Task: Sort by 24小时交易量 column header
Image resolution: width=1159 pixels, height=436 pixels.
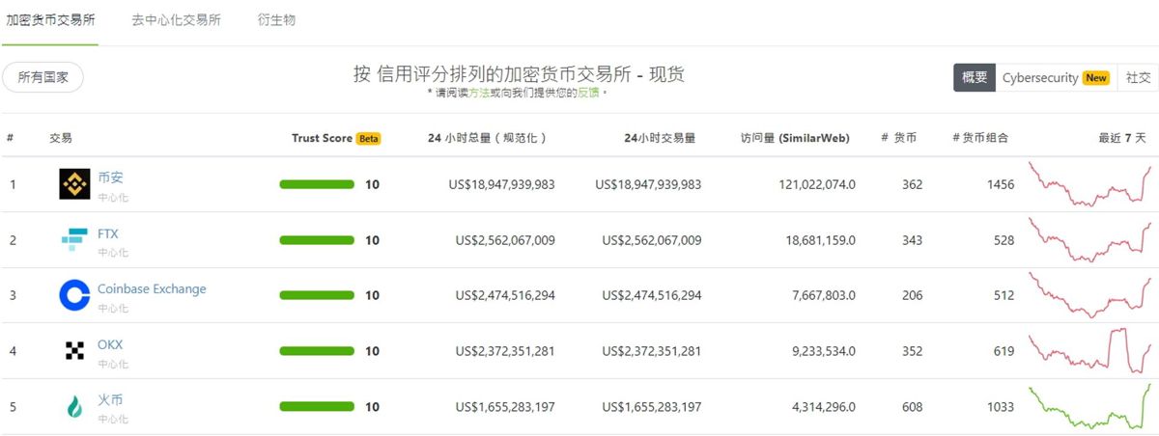Action: point(660,138)
